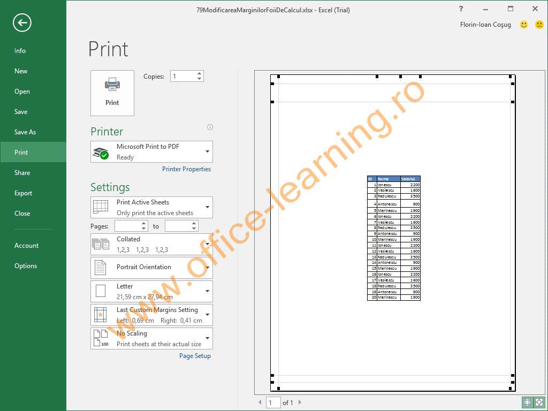Open the Last Custom Margins Setting dropdown
The height and width of the screenshot is (411, 548).
point(151,315)
